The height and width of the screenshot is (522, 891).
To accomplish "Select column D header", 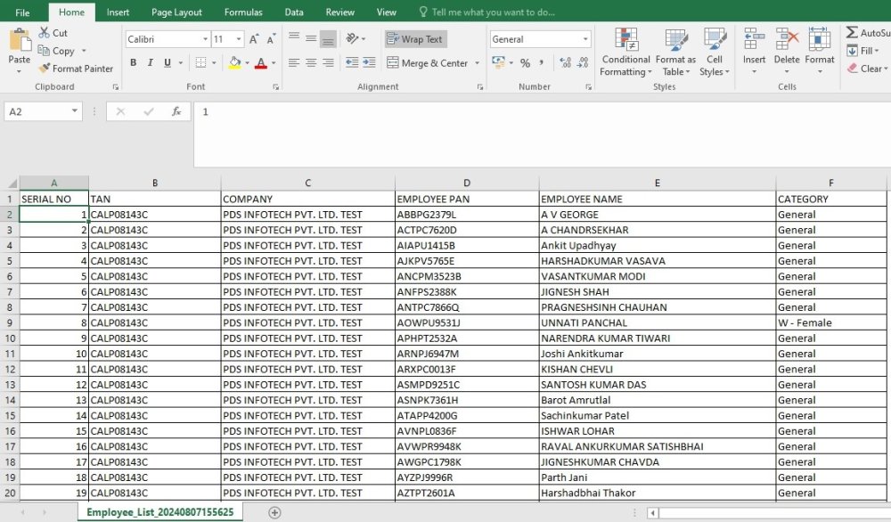I will pos(467,183).
